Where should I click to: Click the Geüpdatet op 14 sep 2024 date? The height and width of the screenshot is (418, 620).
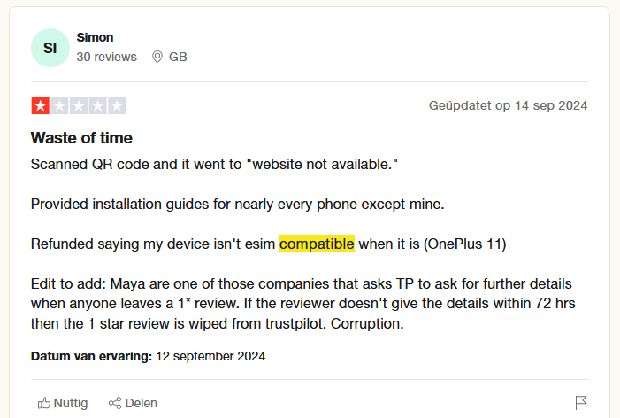[x=508, y=105]
